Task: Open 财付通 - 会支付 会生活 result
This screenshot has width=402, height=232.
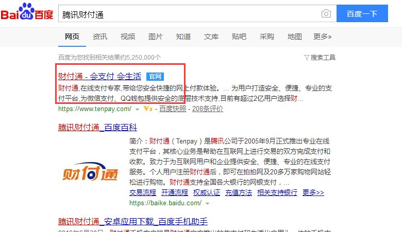Action: pos(100,76)
